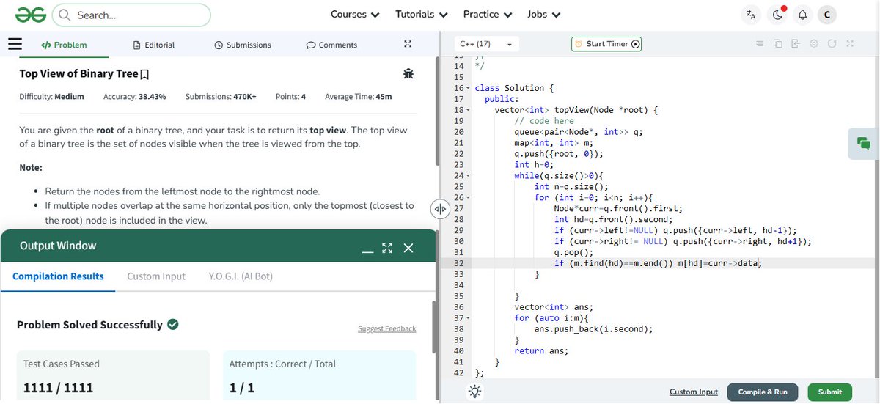This screenshot has height=404, width=880.
Task: Open the notifications bell
Action: [x=802, y=15]
